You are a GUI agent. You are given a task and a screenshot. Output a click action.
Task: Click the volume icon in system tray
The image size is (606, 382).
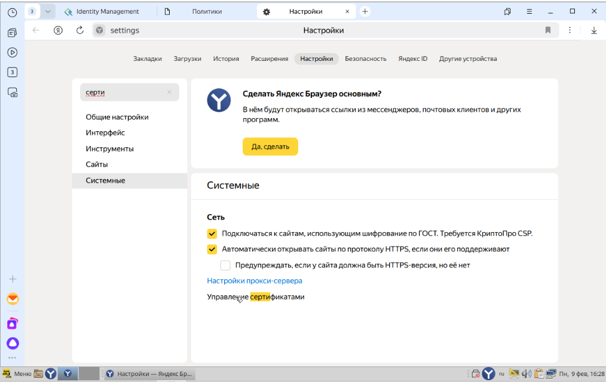526,374
